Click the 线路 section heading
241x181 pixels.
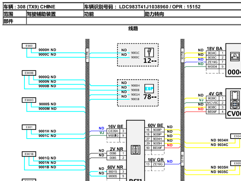(133, 28)
